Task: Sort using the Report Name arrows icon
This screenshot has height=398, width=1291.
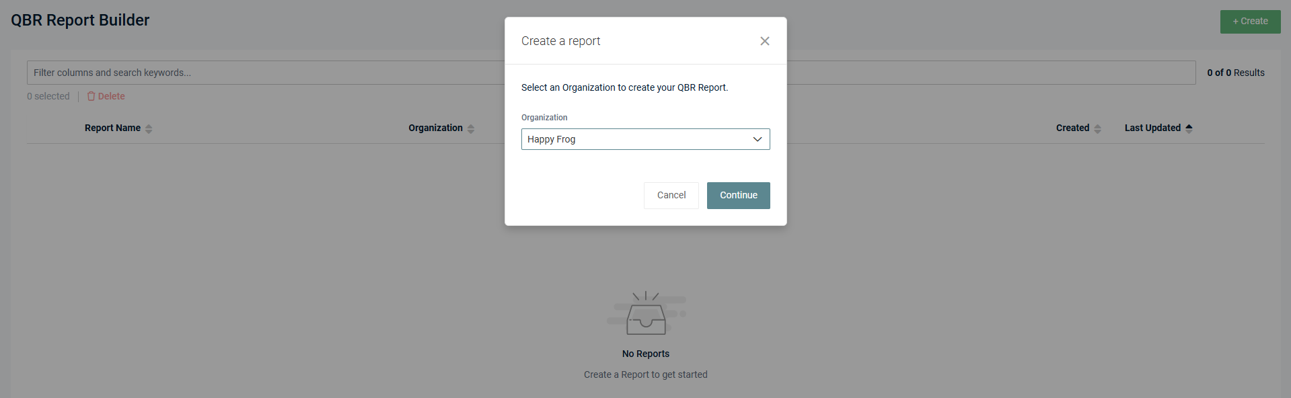Action: pos(149,128)
